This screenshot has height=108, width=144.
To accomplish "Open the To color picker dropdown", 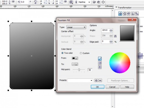I will (x=75, y=64).
